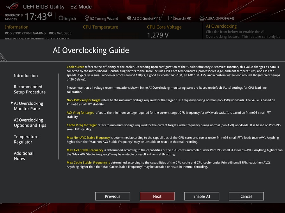285x213 pixels.
Task: Click the date 09/09/2019 text
Action: (14, 15)
